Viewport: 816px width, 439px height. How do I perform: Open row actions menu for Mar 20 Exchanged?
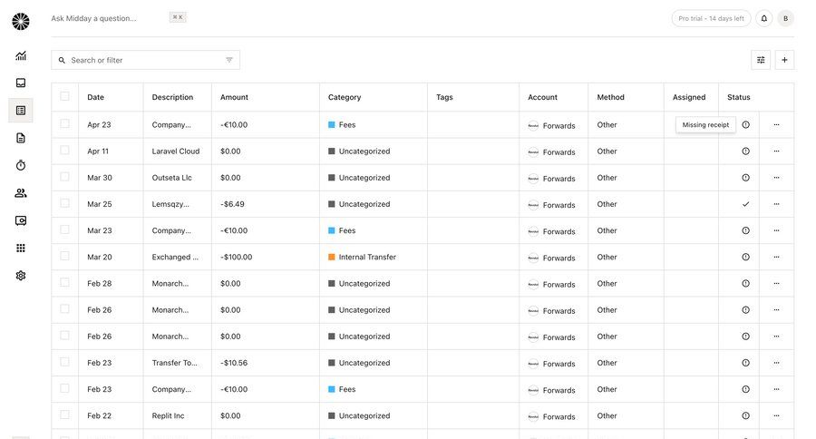[776, 257]
